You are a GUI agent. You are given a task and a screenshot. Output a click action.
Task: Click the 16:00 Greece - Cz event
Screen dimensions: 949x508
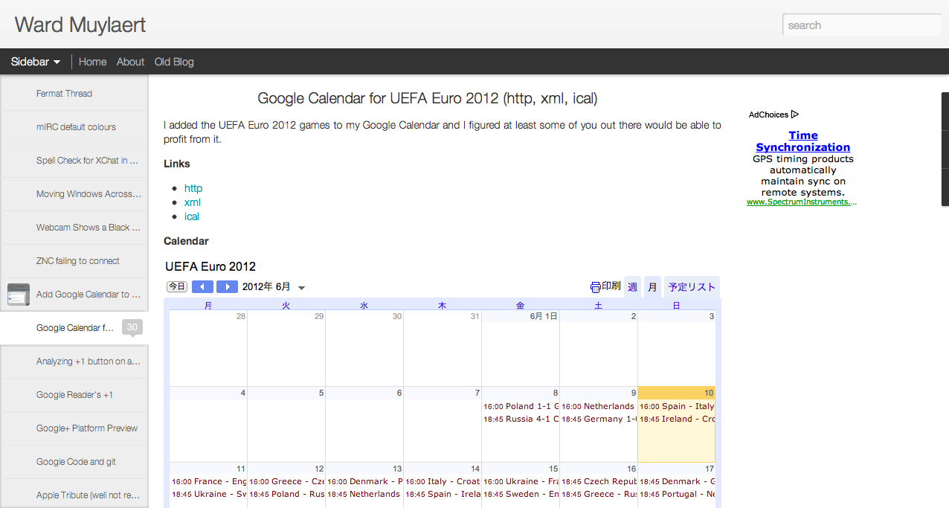click(286, 482)
